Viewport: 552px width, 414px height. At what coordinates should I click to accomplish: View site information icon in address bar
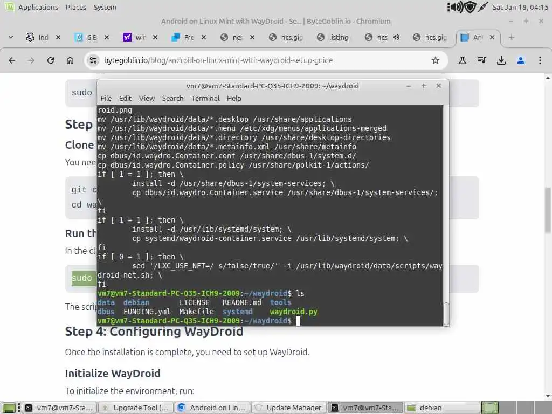tap(93, 60)
